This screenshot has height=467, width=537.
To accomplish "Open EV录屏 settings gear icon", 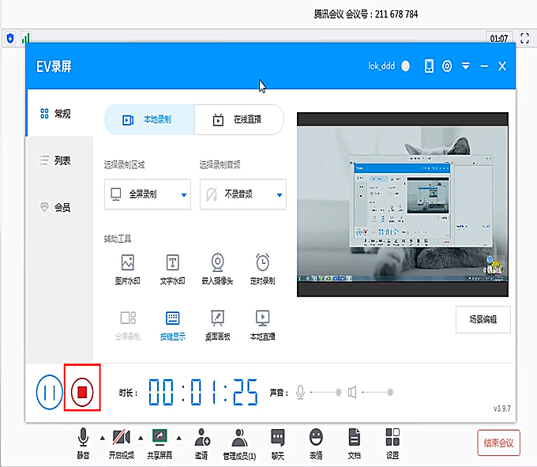I will click(447, 66).
